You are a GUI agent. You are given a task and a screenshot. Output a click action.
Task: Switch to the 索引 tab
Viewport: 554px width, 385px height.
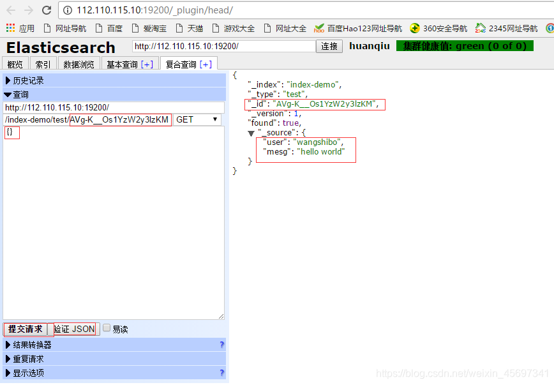[43, 64]
